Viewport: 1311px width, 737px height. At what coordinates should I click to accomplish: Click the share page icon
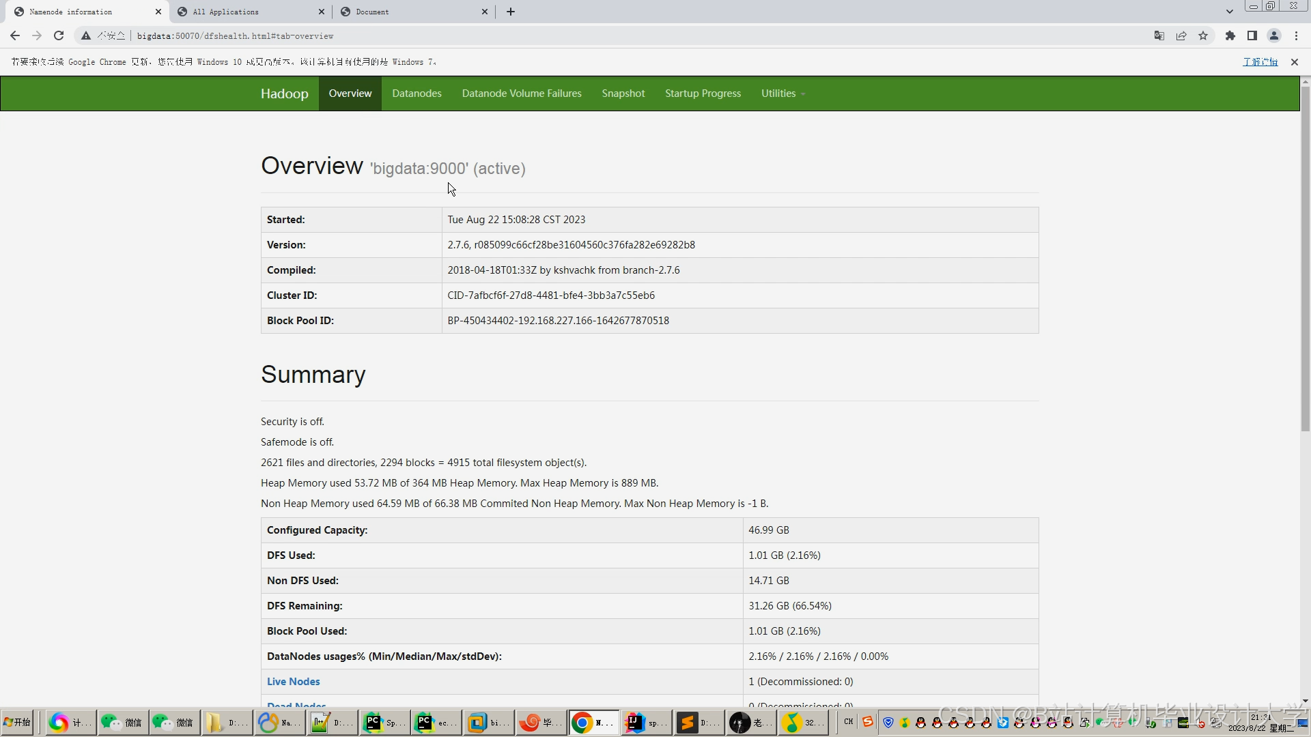click(1181, 35)
